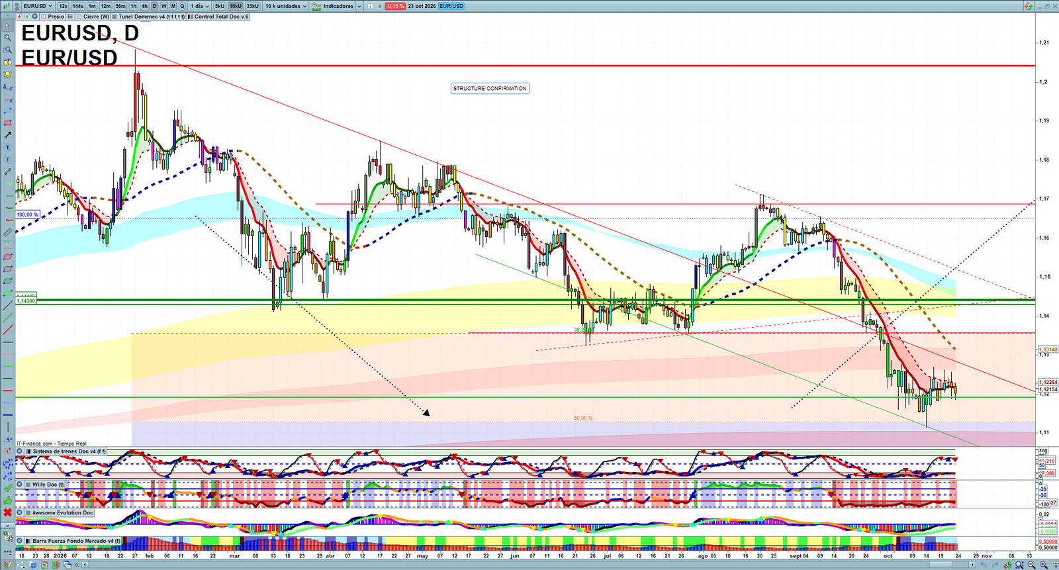This screenshot has height=570, width=1059.
Task: Expand the arrow next to Indicadores
Action: click(x=359, y=6)
